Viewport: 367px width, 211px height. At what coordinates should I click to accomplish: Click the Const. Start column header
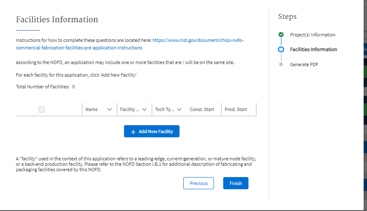(x=202, y=109)
